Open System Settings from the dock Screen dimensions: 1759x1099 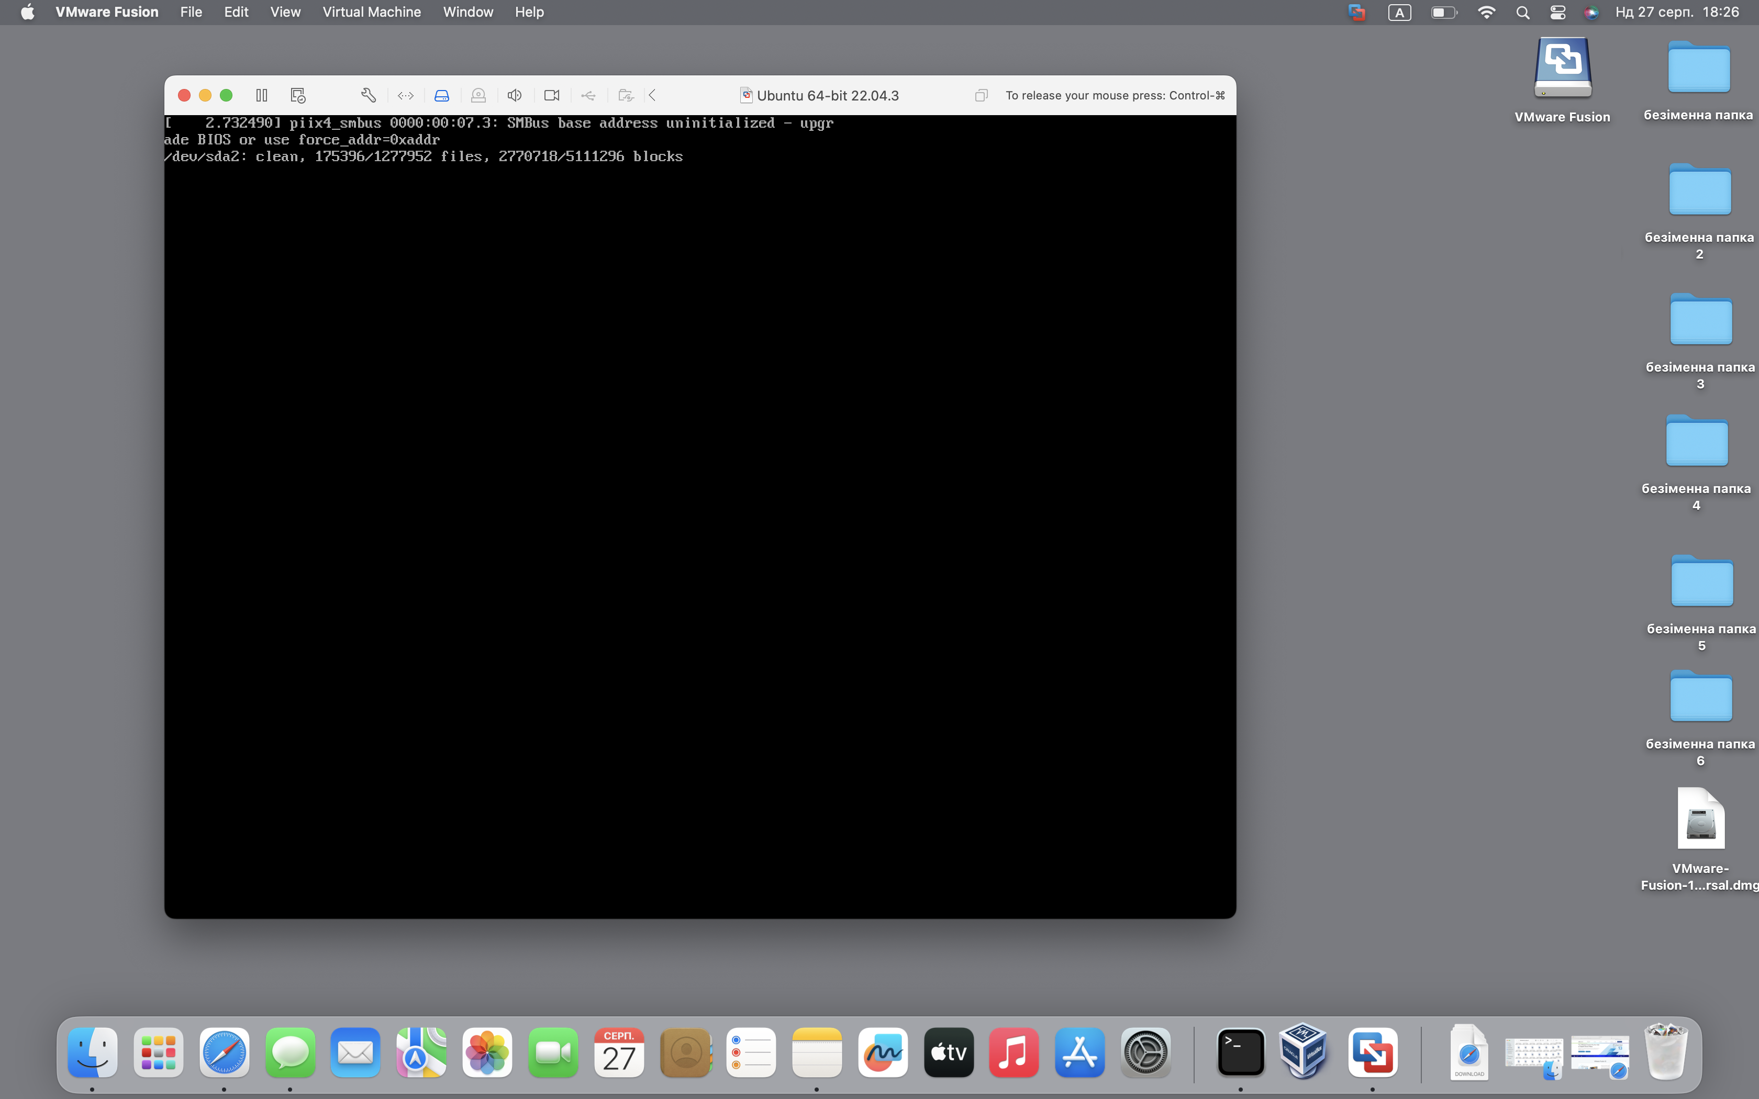(1145, 1052)
